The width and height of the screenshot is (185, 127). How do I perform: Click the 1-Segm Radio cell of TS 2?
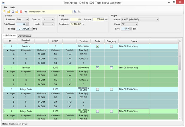coord(26,89)
